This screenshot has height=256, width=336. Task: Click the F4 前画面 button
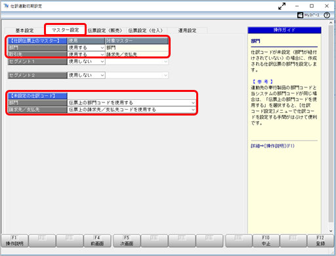[x=97, y=241]
